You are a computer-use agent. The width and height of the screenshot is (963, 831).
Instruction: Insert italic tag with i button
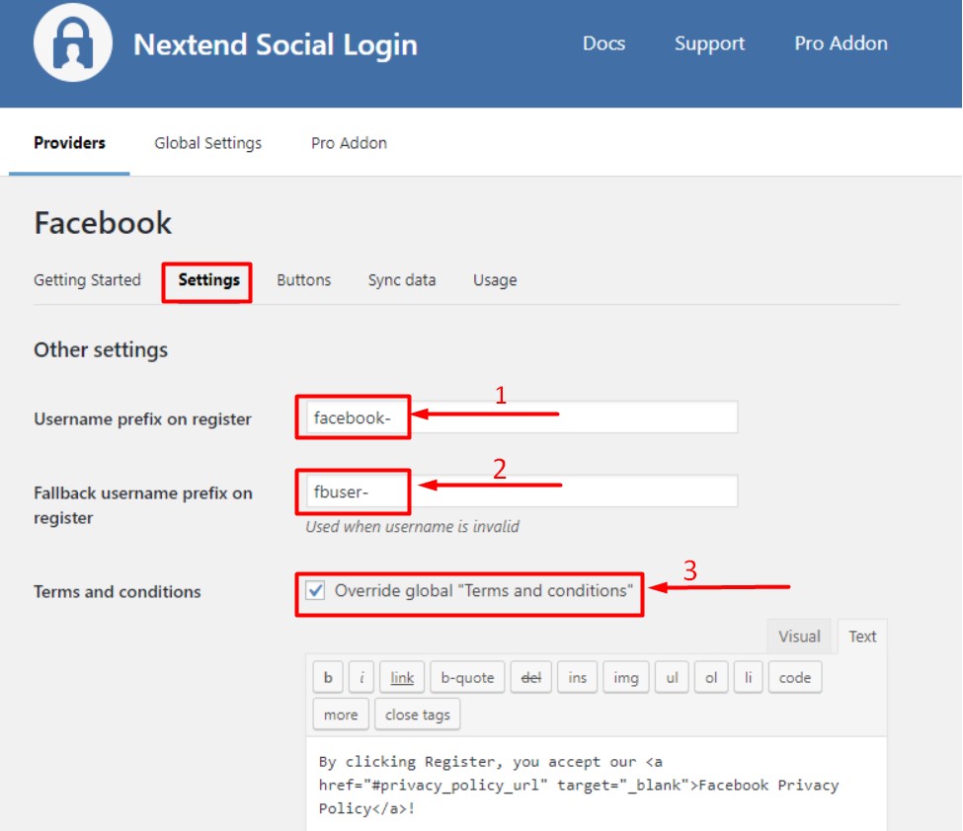361,678
